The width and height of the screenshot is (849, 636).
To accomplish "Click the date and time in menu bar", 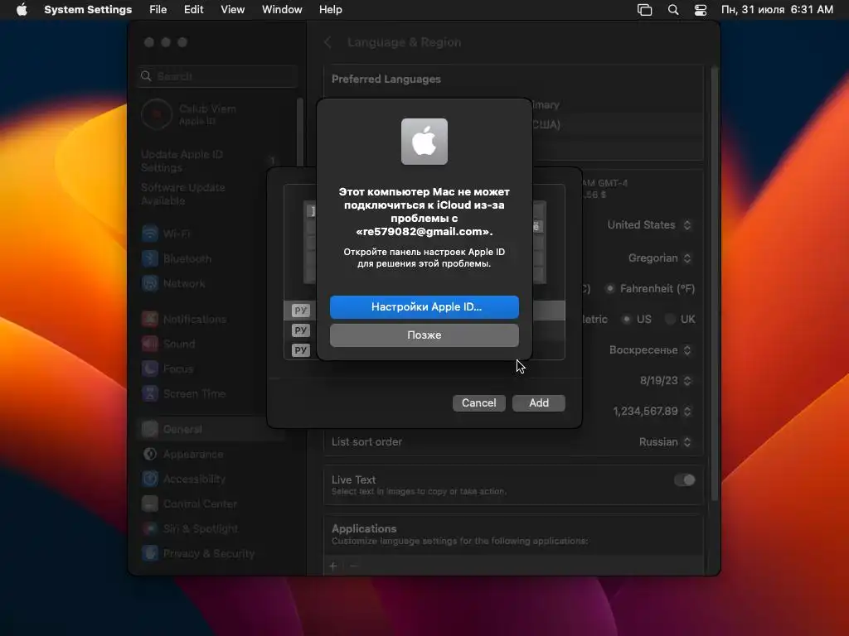I will click(777, 10).
